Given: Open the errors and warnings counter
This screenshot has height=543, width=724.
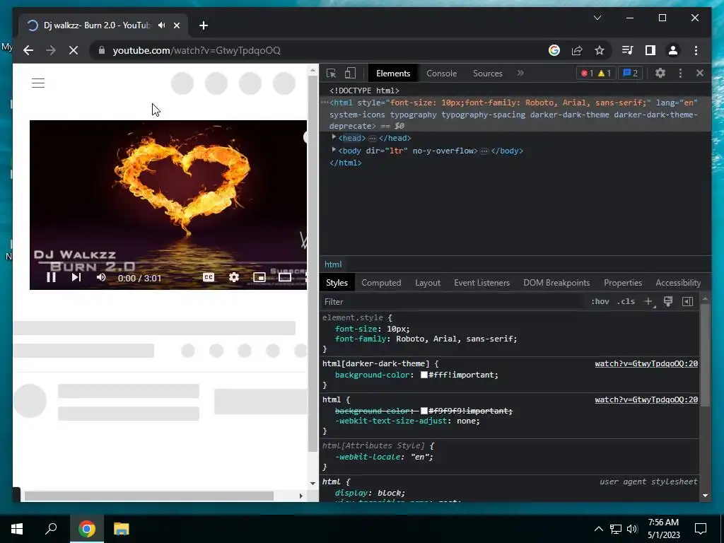Looking at the screenshot, I should tap(596, 74).
